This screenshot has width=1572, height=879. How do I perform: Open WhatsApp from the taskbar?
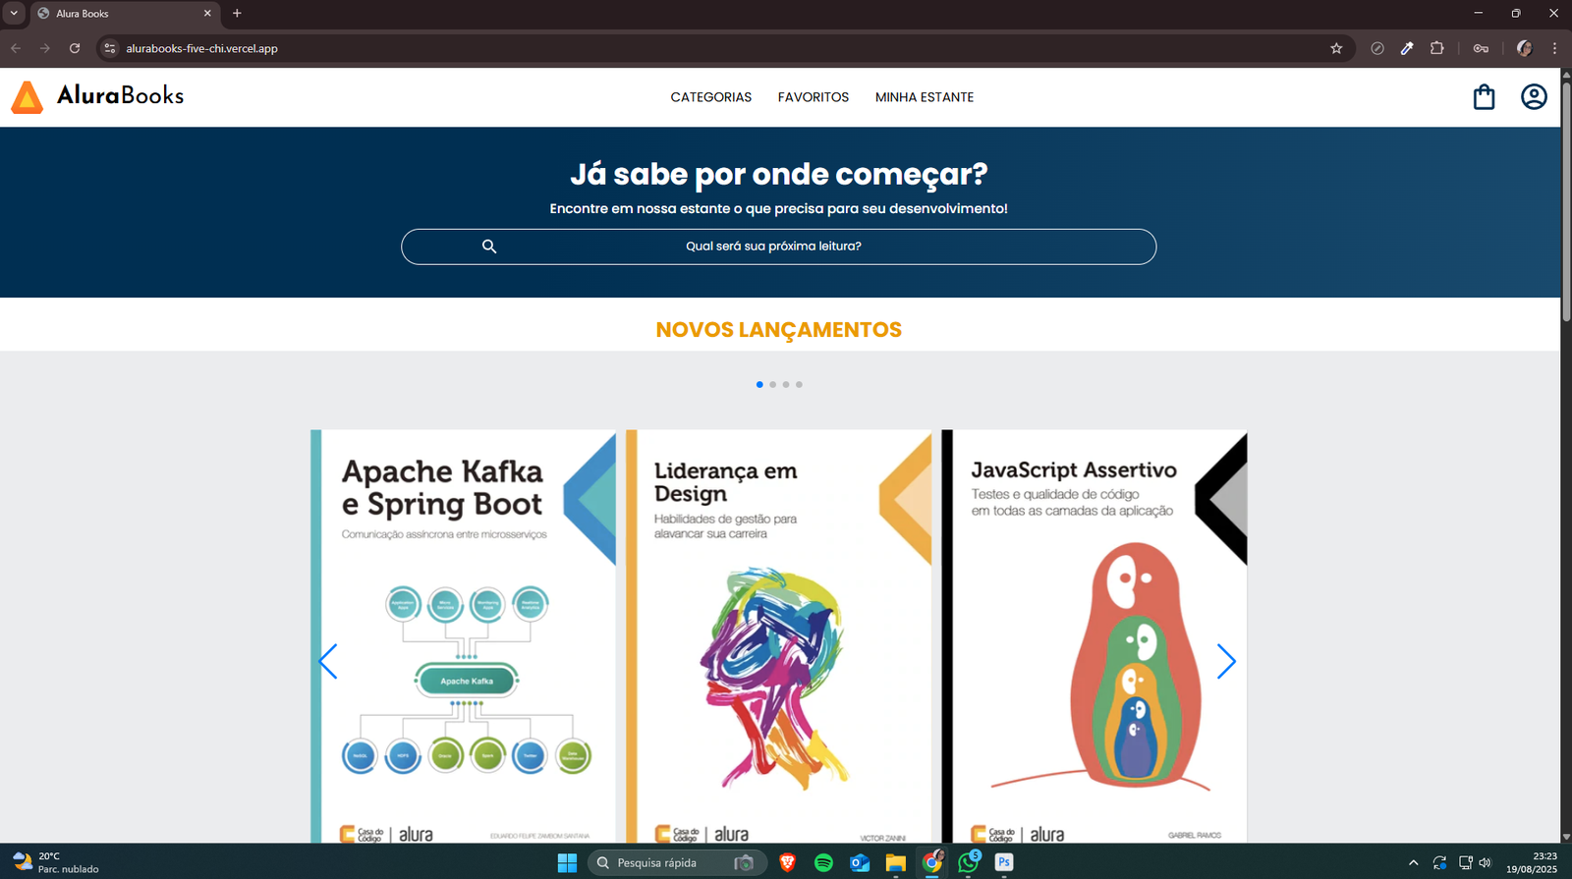click(968, 862)
